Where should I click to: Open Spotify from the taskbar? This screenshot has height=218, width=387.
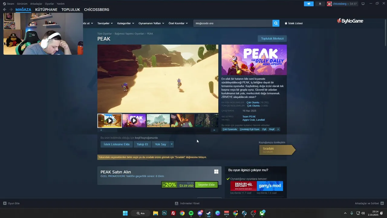pos(191,213)
